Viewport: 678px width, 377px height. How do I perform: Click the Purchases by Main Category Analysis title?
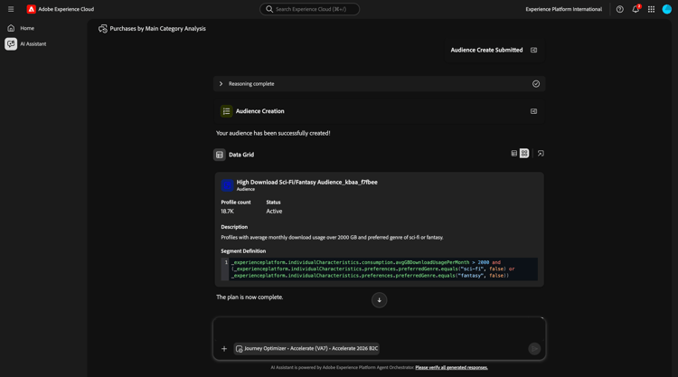tap(158, 29)
